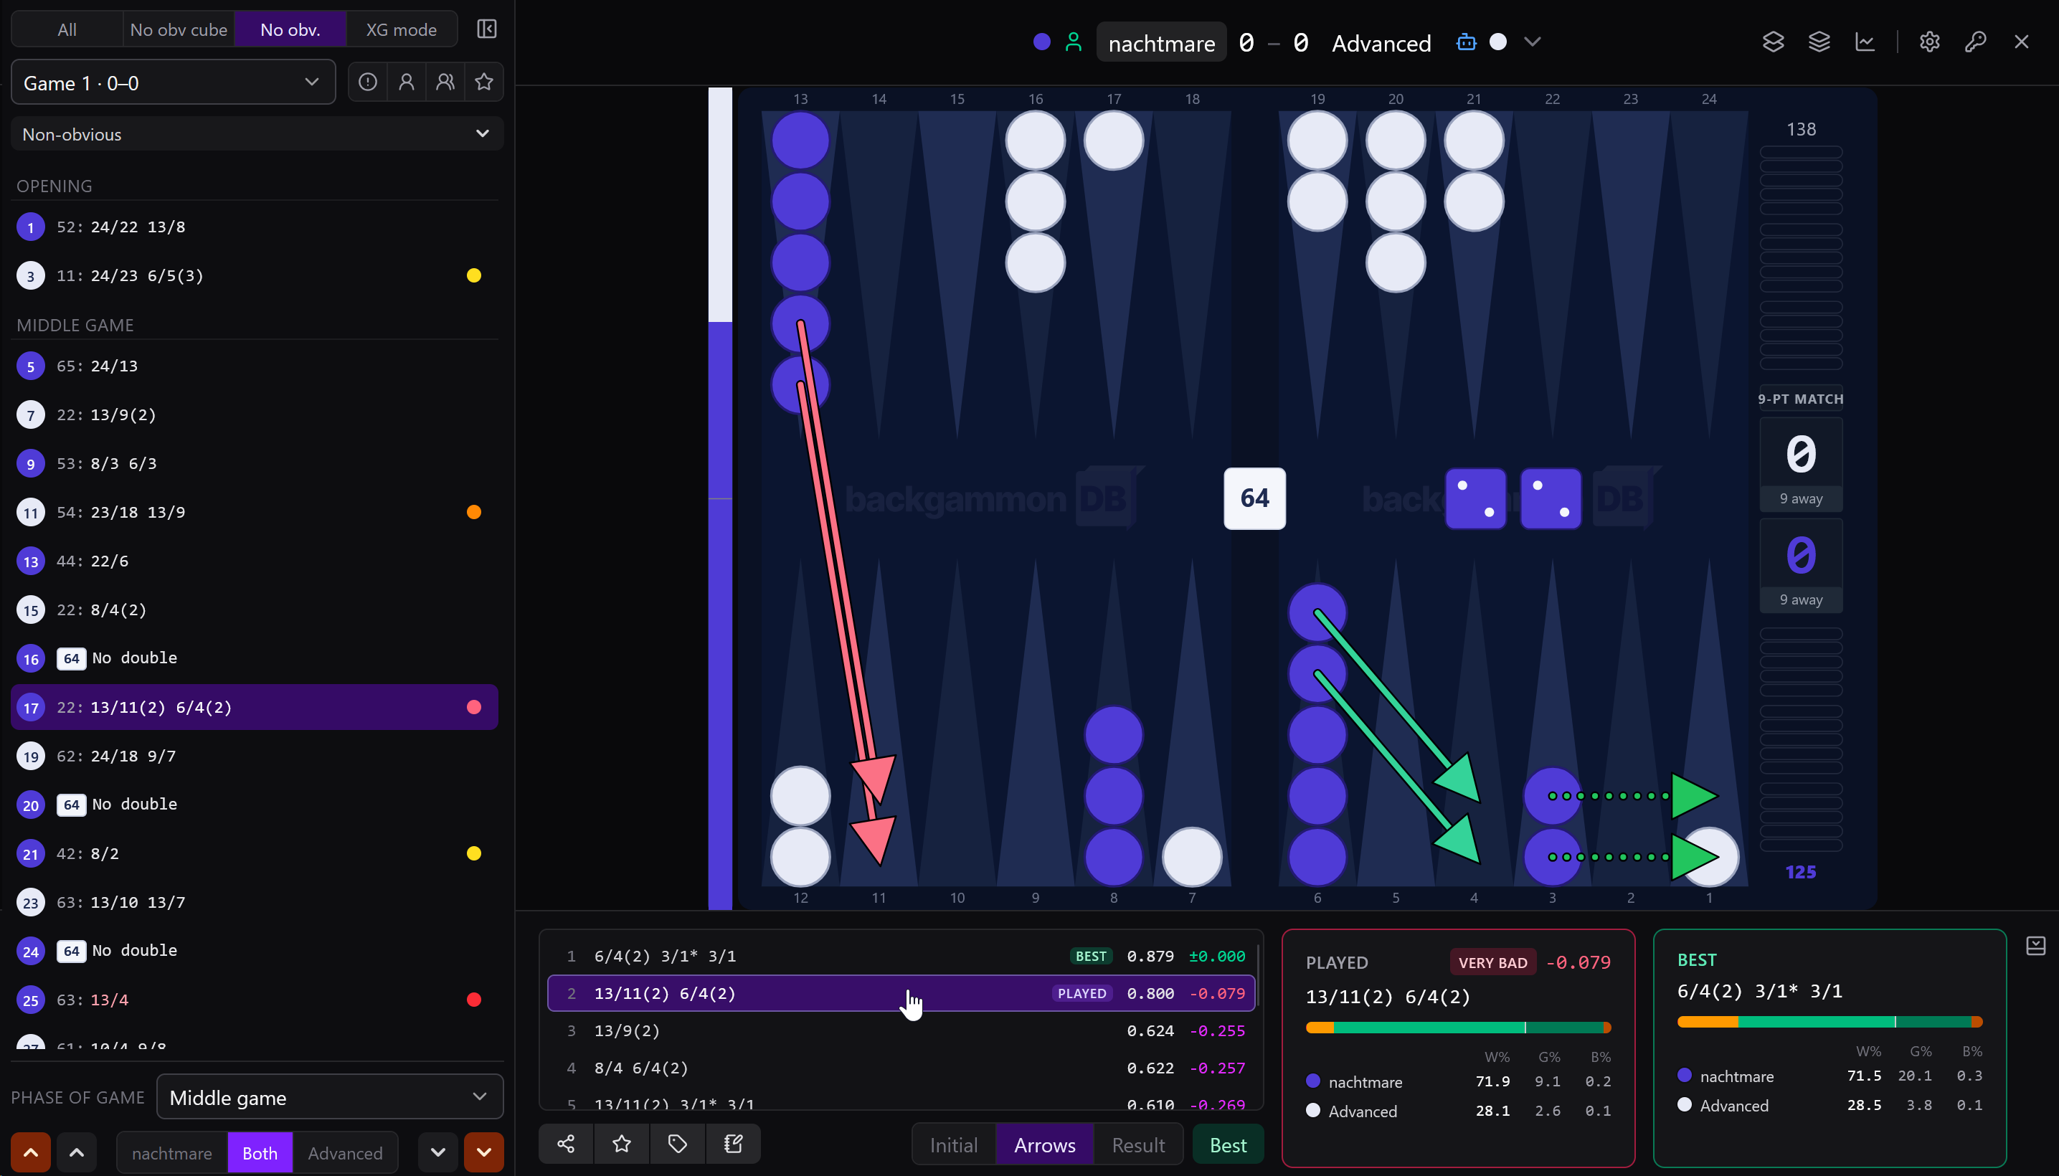Select move 17 row 13/11(2) 6/4(2)
Viewport: 2059px width, 1176px height.
click(255, 708)
